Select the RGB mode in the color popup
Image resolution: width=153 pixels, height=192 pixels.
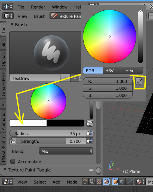click(93, 70)
